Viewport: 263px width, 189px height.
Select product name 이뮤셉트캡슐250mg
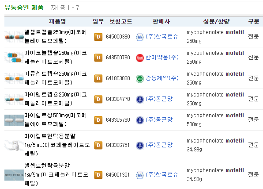[x=56, y=78]
